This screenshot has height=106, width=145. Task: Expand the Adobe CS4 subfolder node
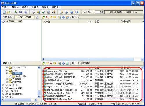tap(10, 76)
